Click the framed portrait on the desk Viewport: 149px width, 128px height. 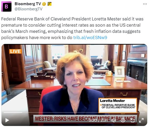pos(120,72)
